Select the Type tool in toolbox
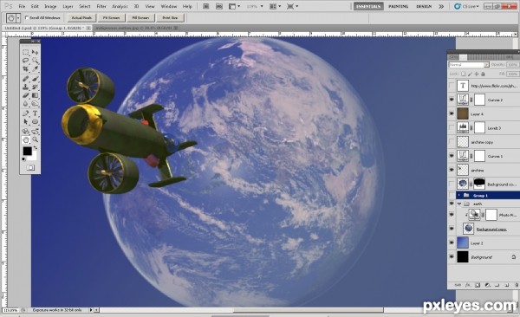Image resolution: width=520 pixels, height=317 pixels. (36, 113)
